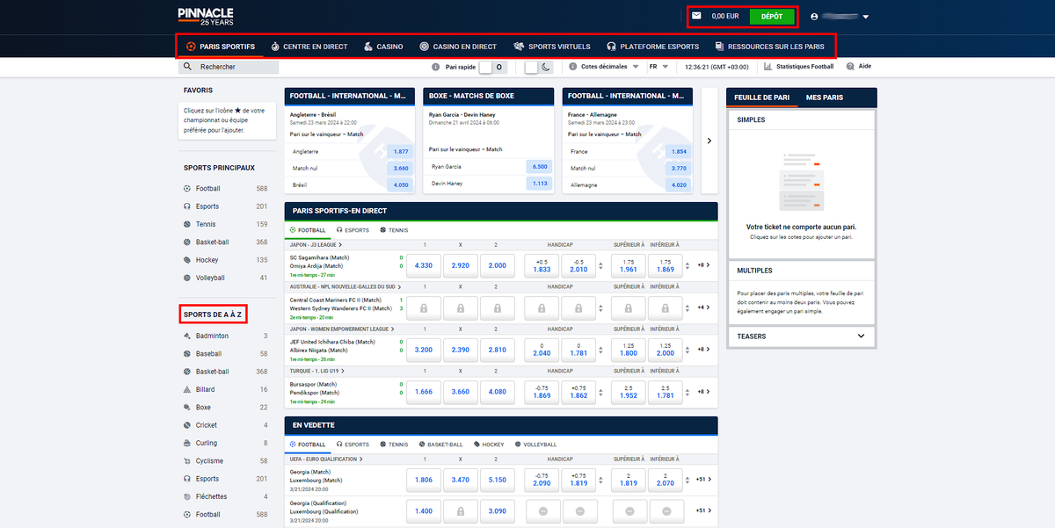
Task: Show next featured cards with carousel arrow
Action: (x=709, y=141)
